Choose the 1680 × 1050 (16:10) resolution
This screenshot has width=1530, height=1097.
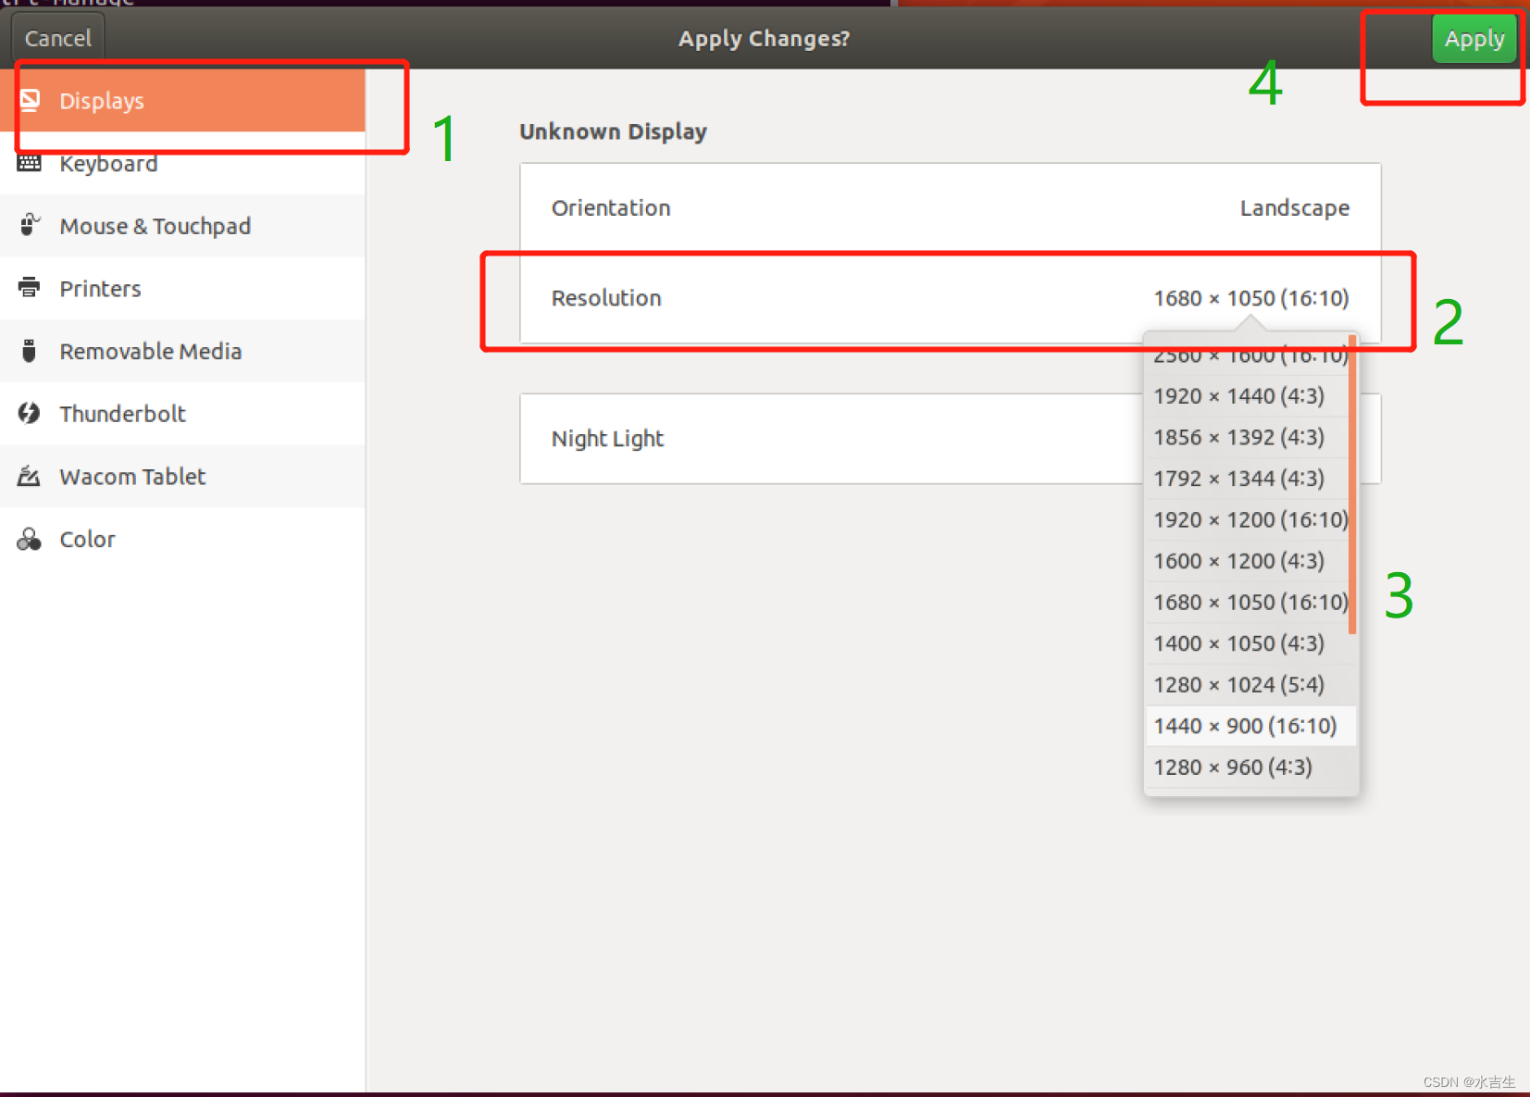(x=1249, y=602)
